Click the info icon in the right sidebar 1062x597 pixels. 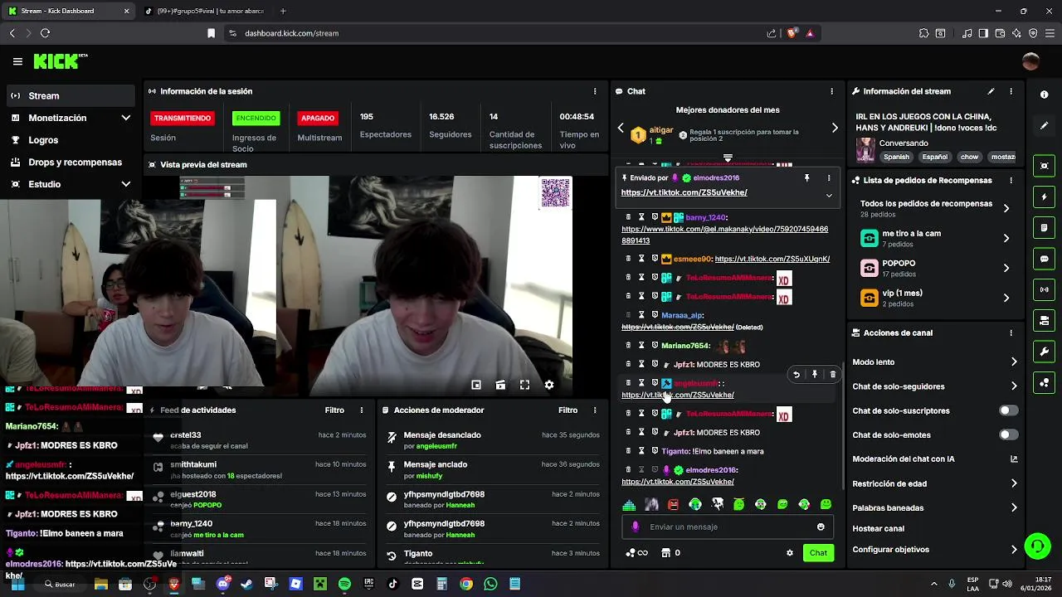(x=1045, y=95)
